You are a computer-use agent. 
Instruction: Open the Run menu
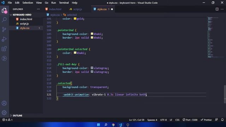(x=53, y=3)
